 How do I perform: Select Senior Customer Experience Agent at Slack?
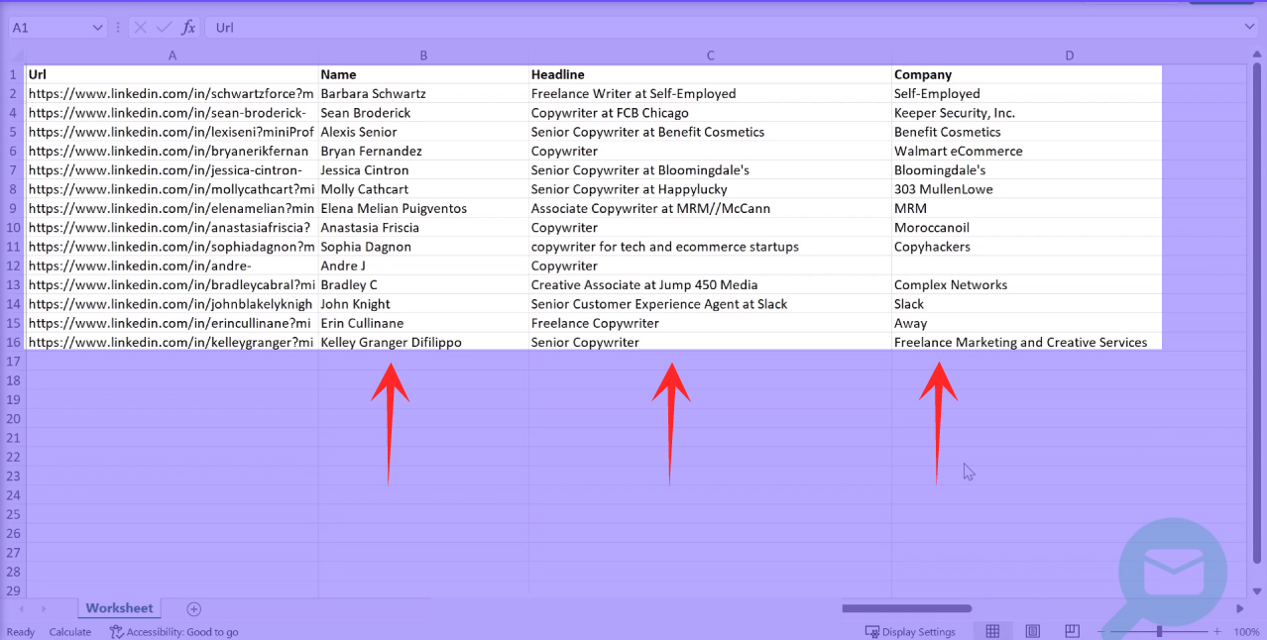click(710, 304)
